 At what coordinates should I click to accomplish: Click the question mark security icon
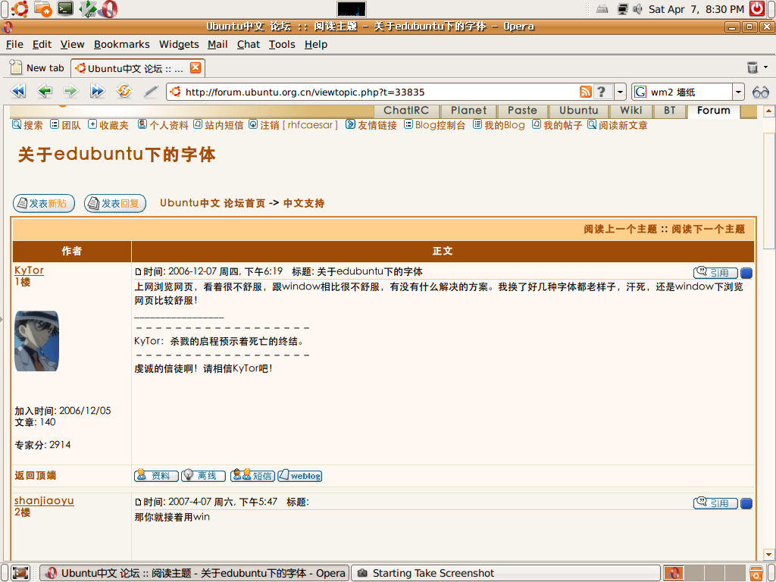(601, 92)
